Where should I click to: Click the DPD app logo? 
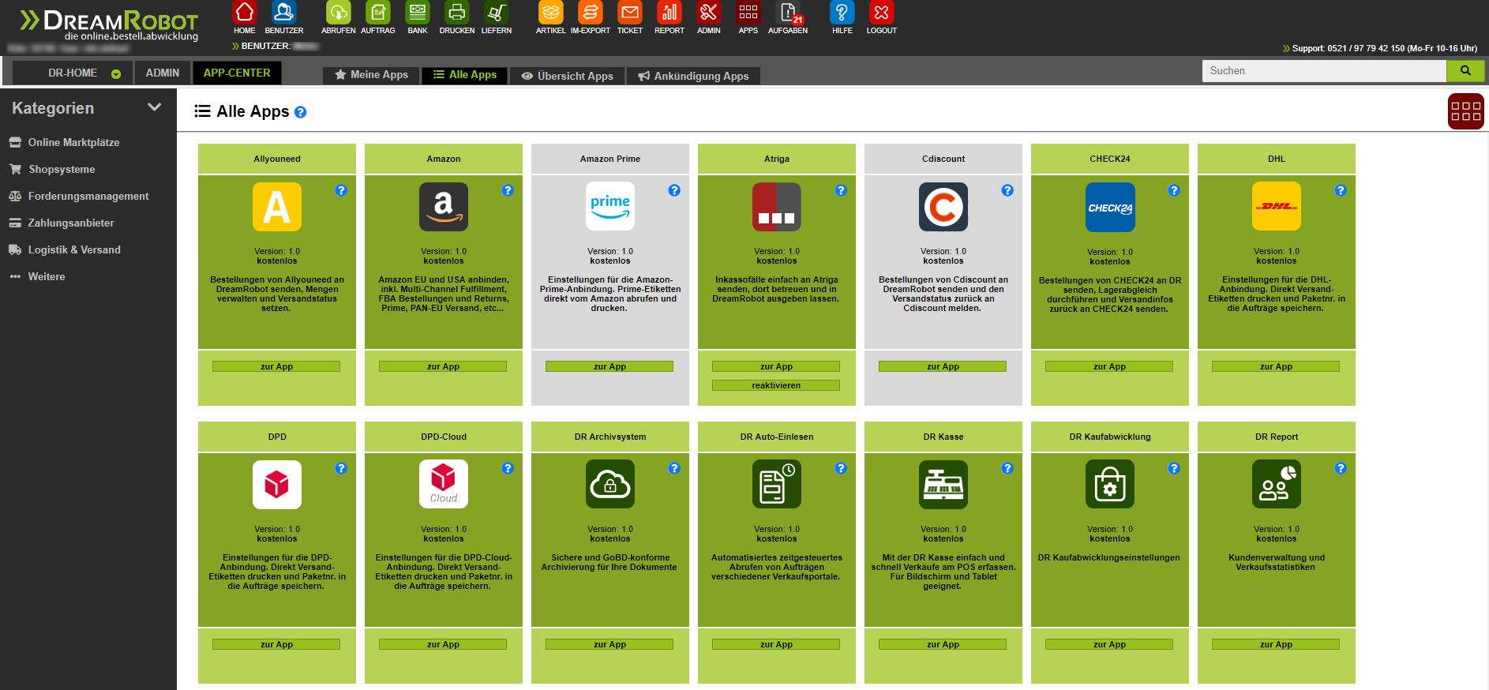click(277, 485)
